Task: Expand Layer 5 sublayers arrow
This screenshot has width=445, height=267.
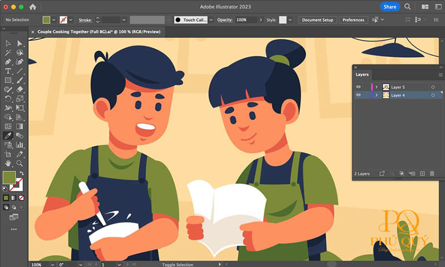Action: (377, 87)
